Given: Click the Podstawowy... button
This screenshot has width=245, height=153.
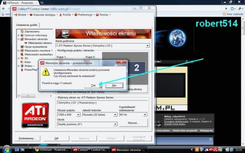Looking at the screenshot, I should coord(27,138).
